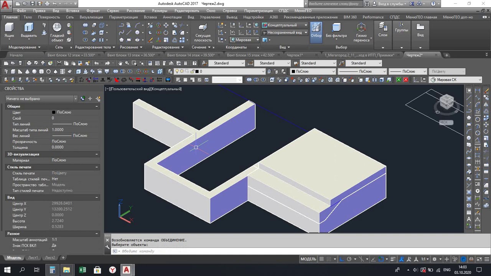Toggle hardware acceleration status icon

point(463,259)
